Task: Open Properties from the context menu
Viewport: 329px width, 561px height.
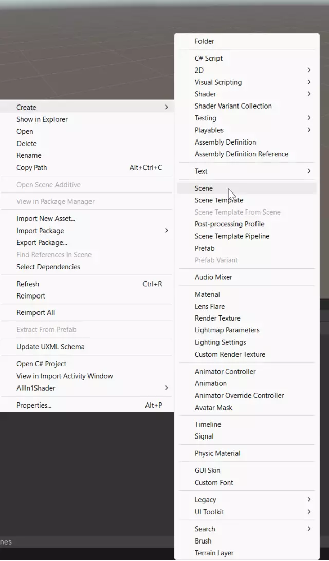Action: point(34,406)
